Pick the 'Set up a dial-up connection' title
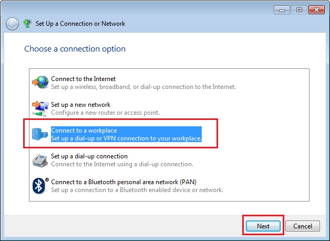 point(89,156)
